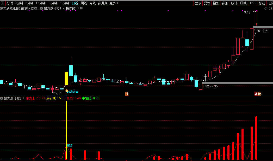Click the tallest red bar at far right
273x161 pixels.
[256, 138]
